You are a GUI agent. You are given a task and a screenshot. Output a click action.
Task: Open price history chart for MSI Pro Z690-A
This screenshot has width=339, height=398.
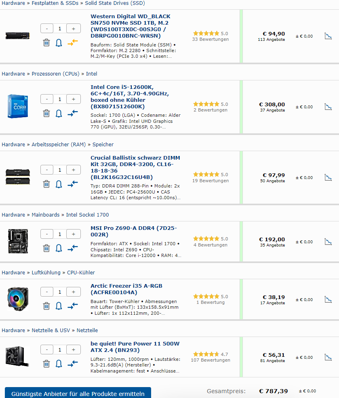click(x=328, y=242)
